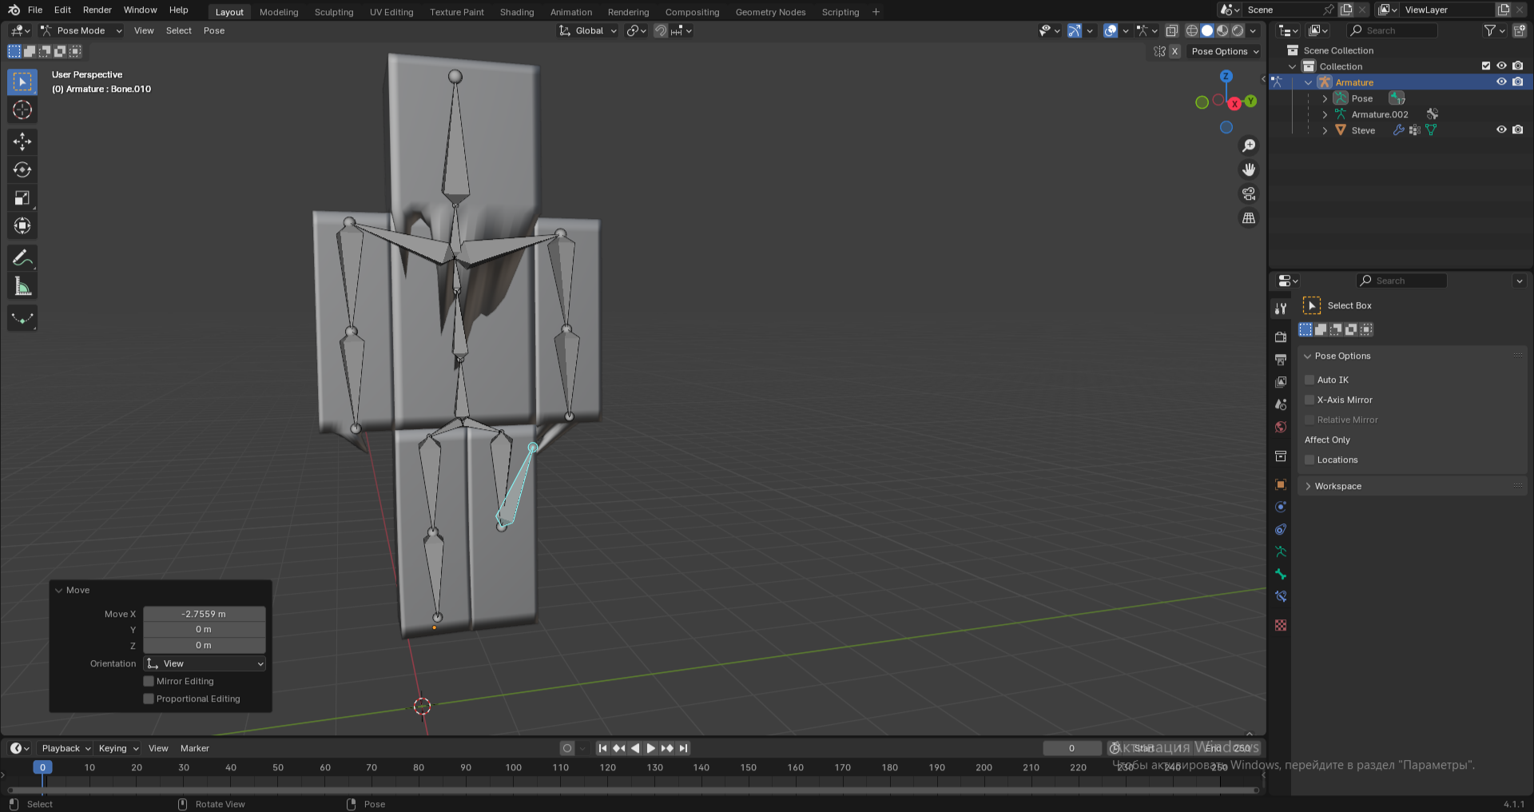Click the Move X value field

(x=205, y=614)
